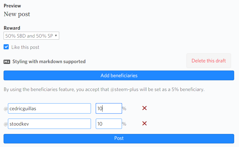This screenshot has height=147, width=239.
Task: Toggle the Like this post checkbox
Action: (x=6, y=47)
